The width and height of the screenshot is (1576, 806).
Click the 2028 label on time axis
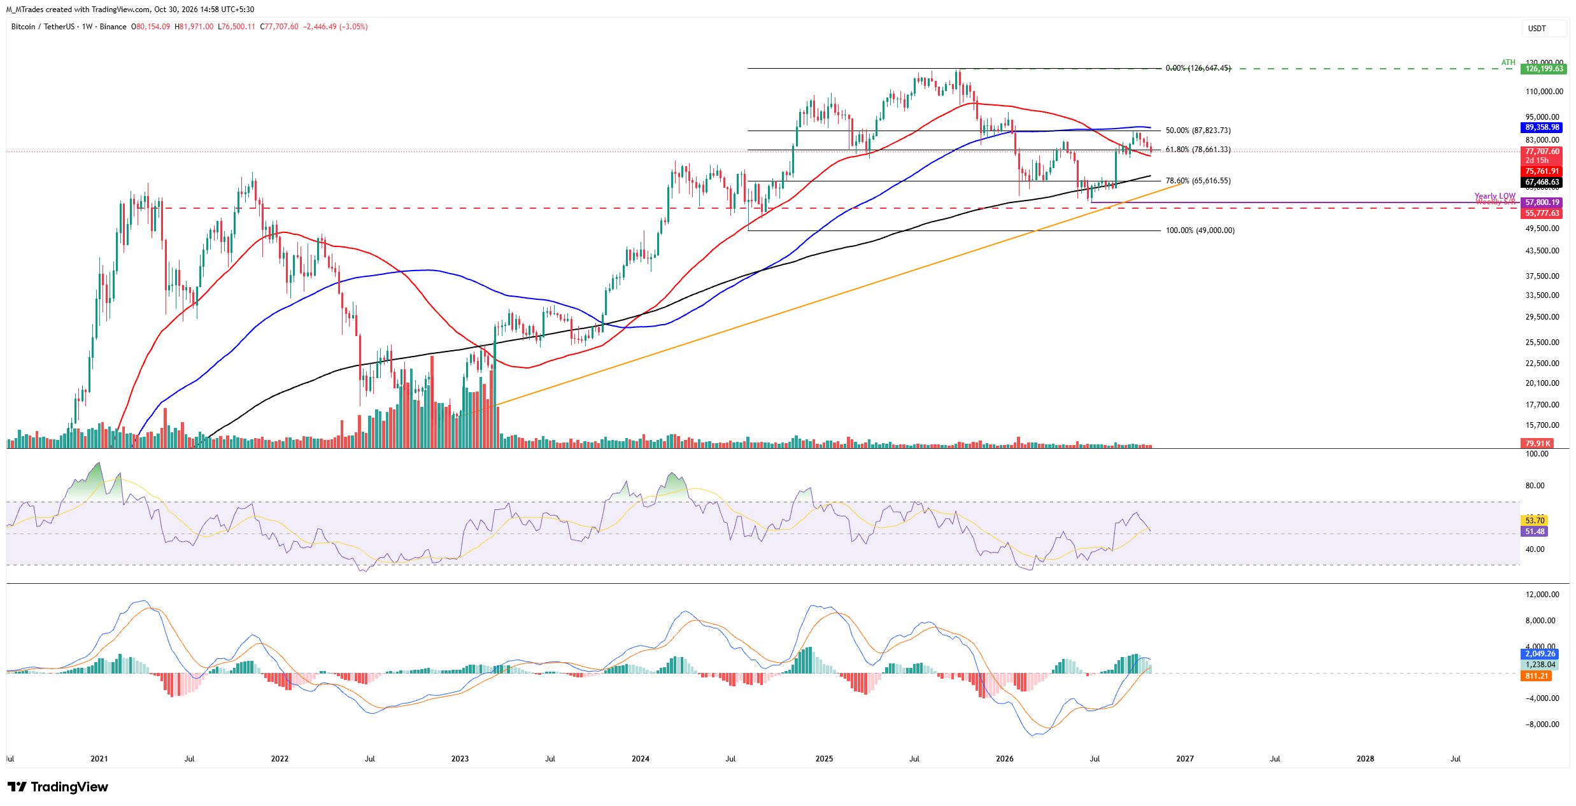[1365, 759]
